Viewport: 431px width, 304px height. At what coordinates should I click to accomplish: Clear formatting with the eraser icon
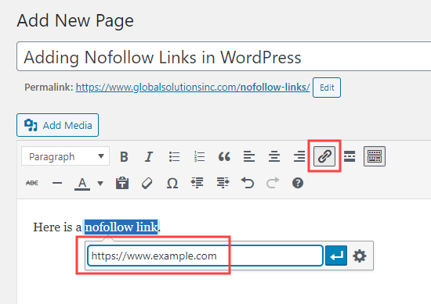point(147,183)
